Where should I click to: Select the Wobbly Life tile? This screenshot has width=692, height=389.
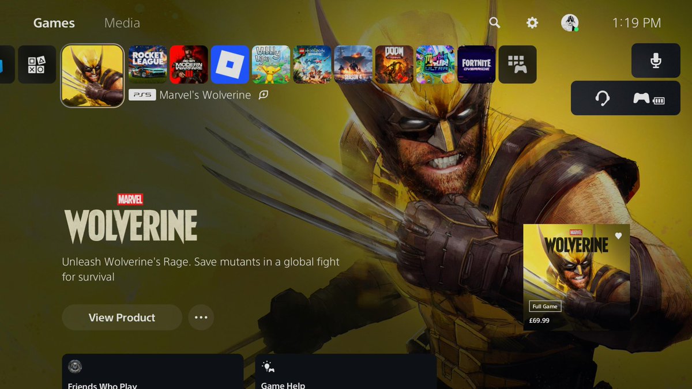coord(271,65)
